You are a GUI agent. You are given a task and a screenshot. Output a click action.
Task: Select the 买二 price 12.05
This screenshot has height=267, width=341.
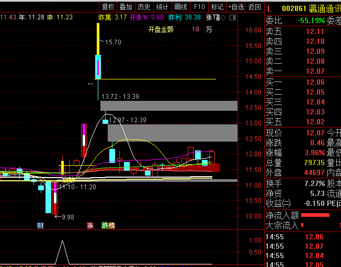tap(315, 92)
